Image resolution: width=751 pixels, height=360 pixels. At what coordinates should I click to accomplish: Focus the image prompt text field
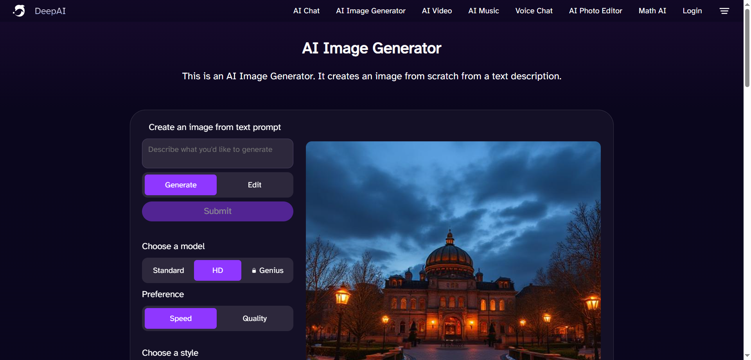pos(217,153)
